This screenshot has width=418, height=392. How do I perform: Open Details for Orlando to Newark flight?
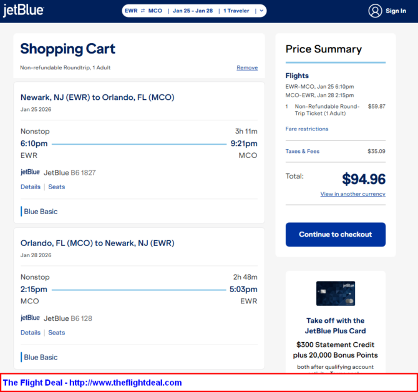click(x=30, y=333)
